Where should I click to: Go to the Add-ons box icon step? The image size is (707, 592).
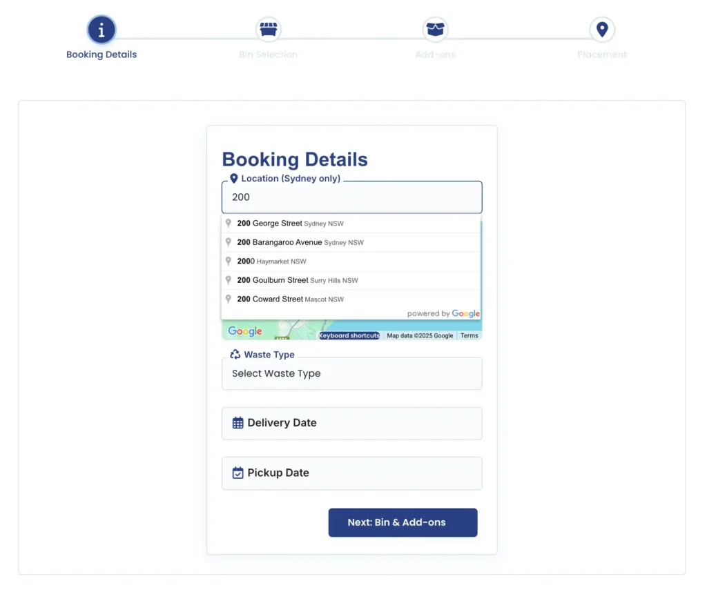(x=435, y=30)
